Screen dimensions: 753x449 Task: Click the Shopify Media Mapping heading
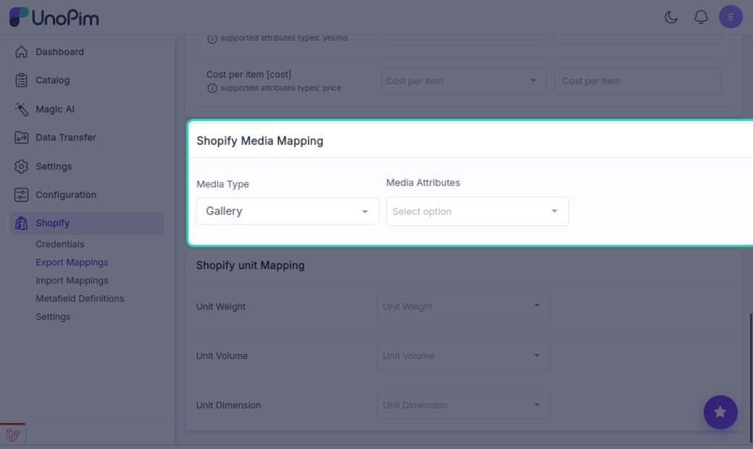click(259, 141)
